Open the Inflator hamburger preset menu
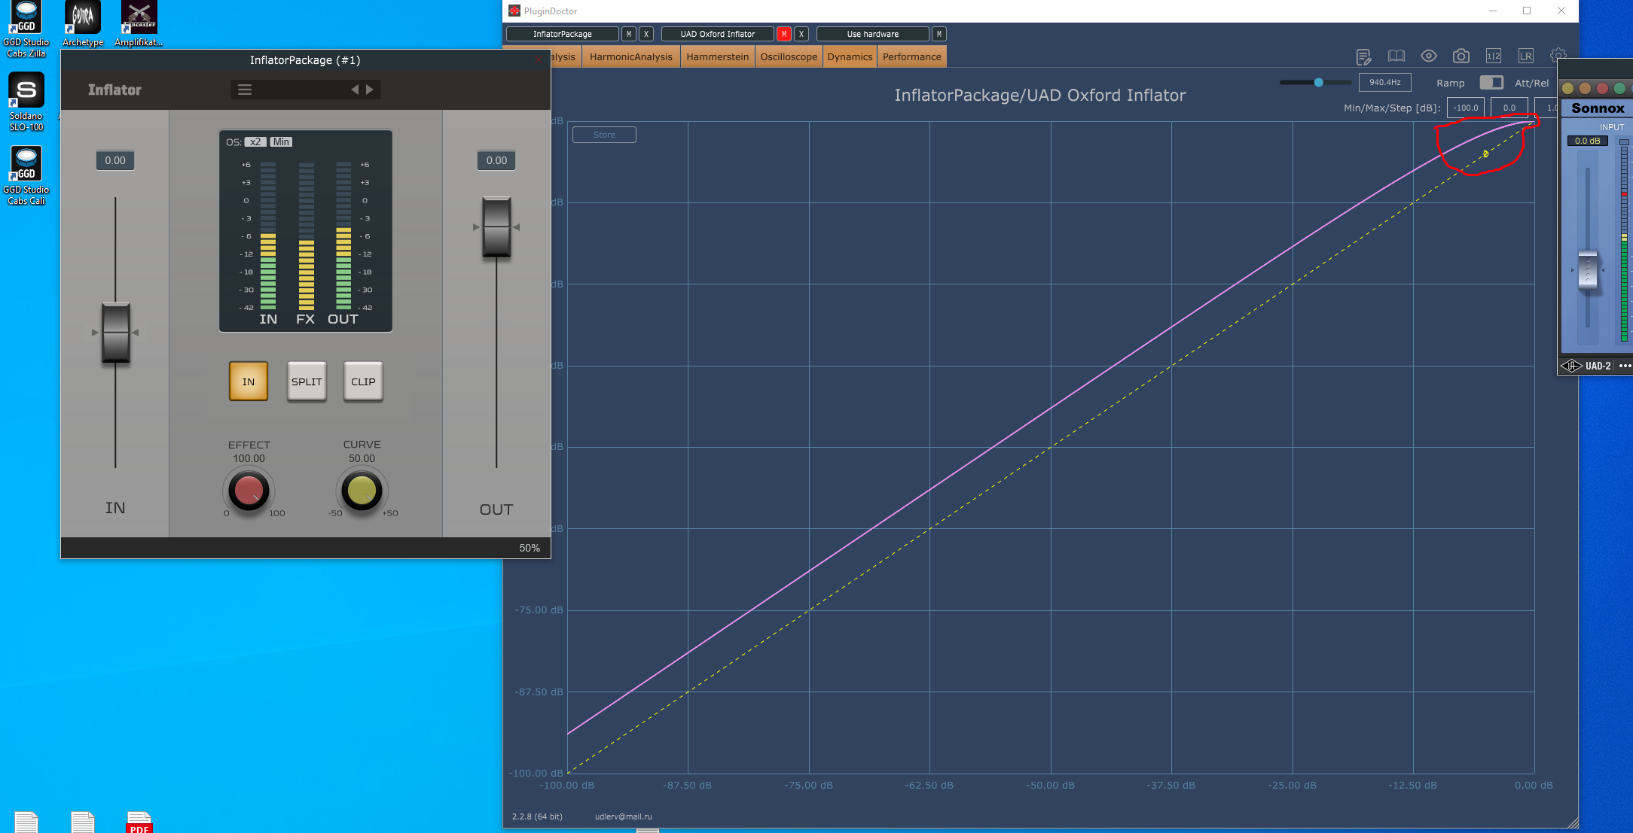The image size is (1633, 833). click(245, 90)
